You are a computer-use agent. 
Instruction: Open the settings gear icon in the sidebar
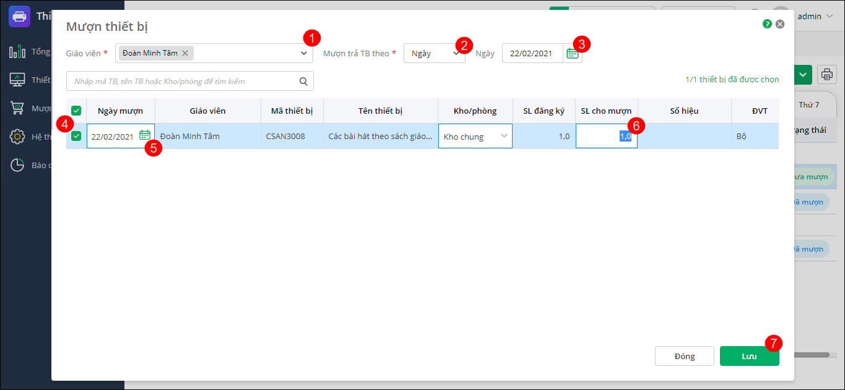tap(17, 137)
